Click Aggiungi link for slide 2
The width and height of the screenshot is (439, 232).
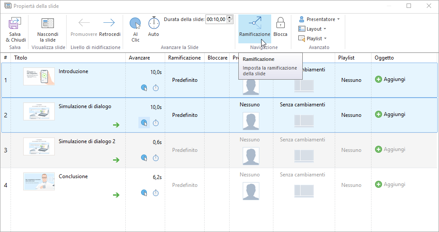coord(394,114)
